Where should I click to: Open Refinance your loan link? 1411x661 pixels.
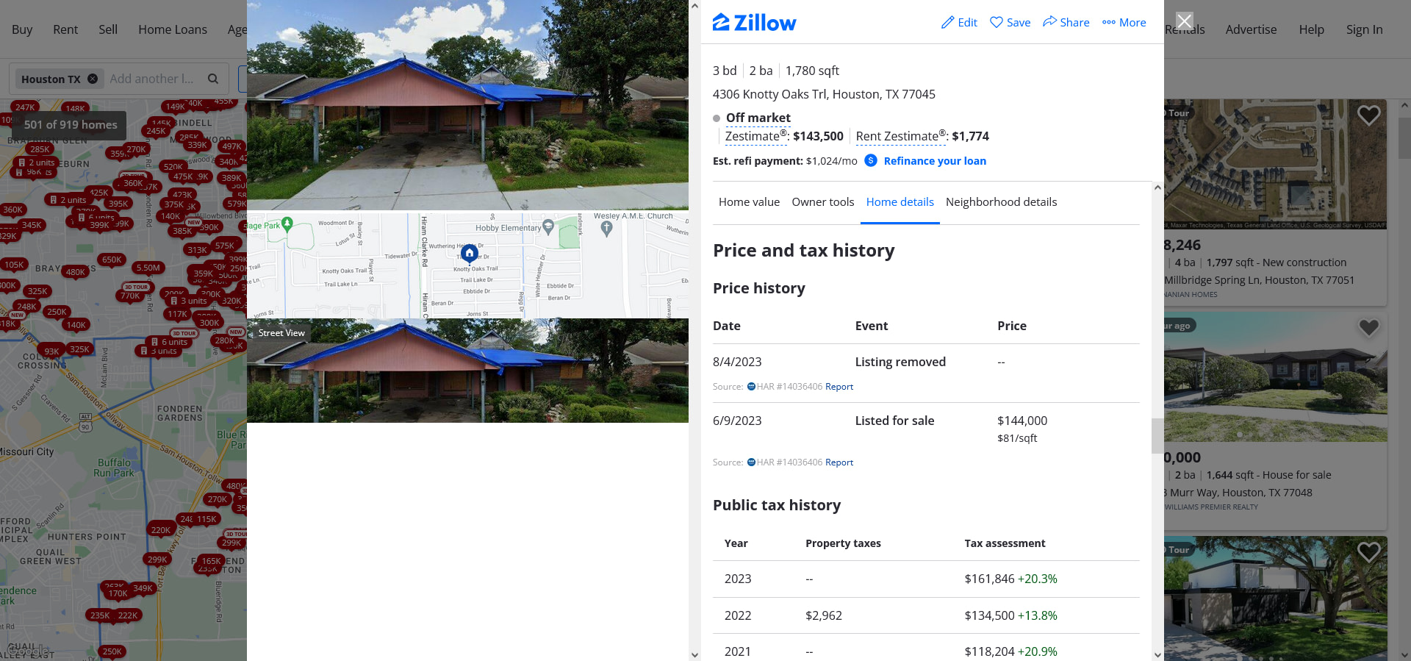tap(935, 161)
